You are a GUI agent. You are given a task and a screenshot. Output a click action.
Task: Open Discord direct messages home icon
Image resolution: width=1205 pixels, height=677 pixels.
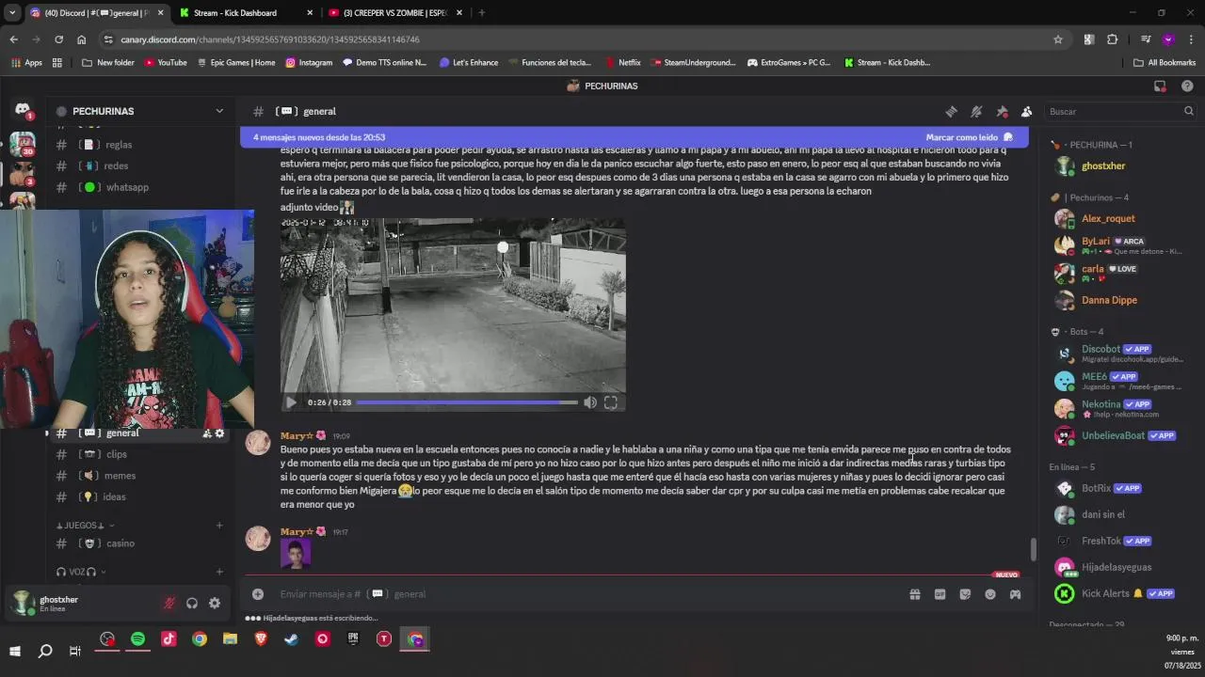(22, 110)
